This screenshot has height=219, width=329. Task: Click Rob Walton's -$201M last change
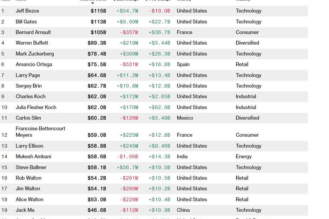129,178
